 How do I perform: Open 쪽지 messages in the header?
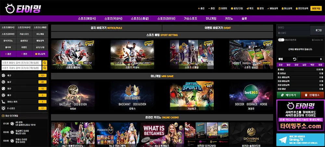pos(250,8)
